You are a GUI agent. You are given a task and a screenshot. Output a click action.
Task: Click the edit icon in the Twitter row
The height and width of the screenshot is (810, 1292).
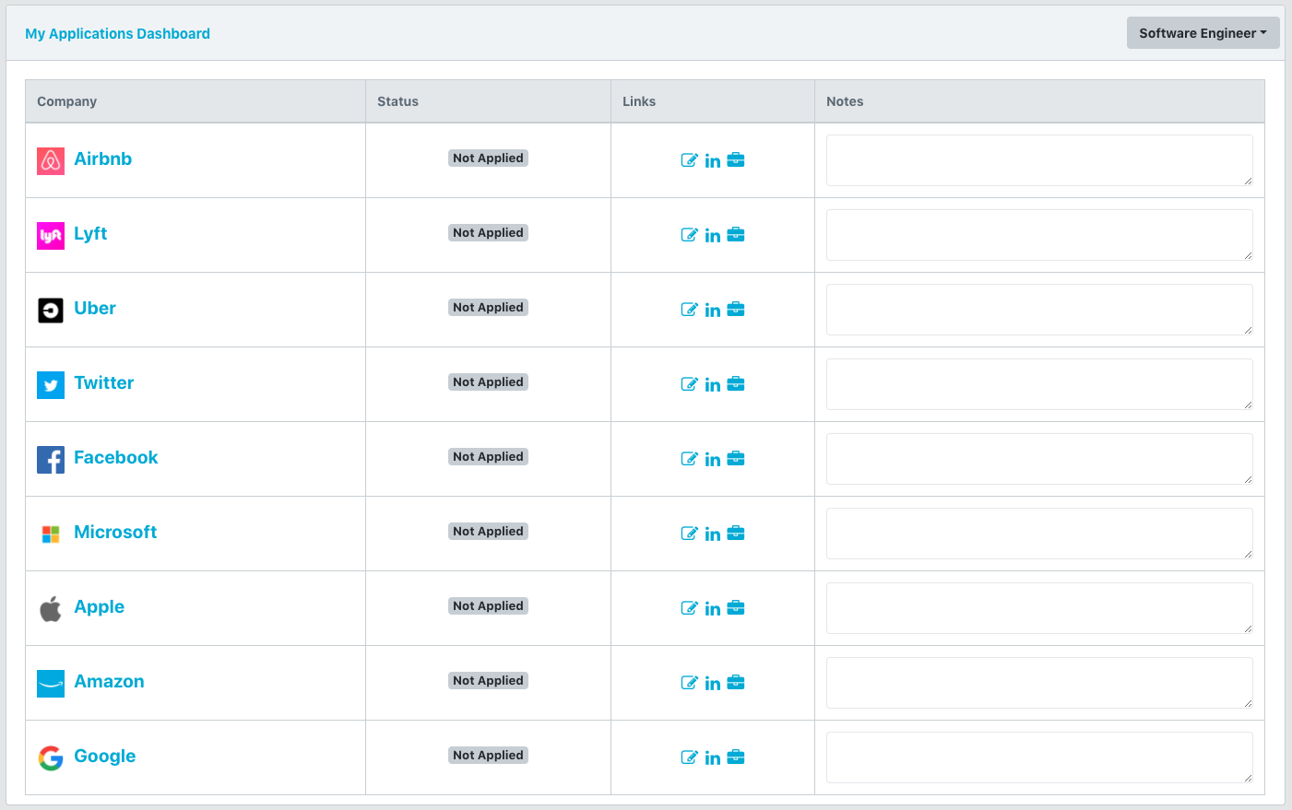tap(689, 384)
